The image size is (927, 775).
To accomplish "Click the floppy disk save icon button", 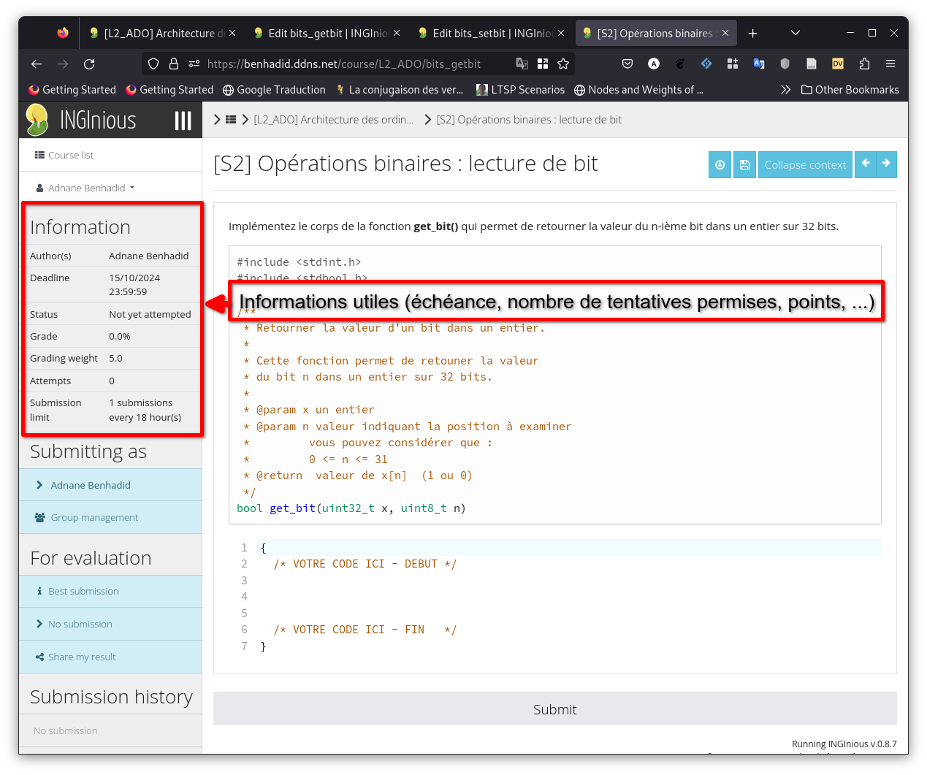I will tap(744, 165).
